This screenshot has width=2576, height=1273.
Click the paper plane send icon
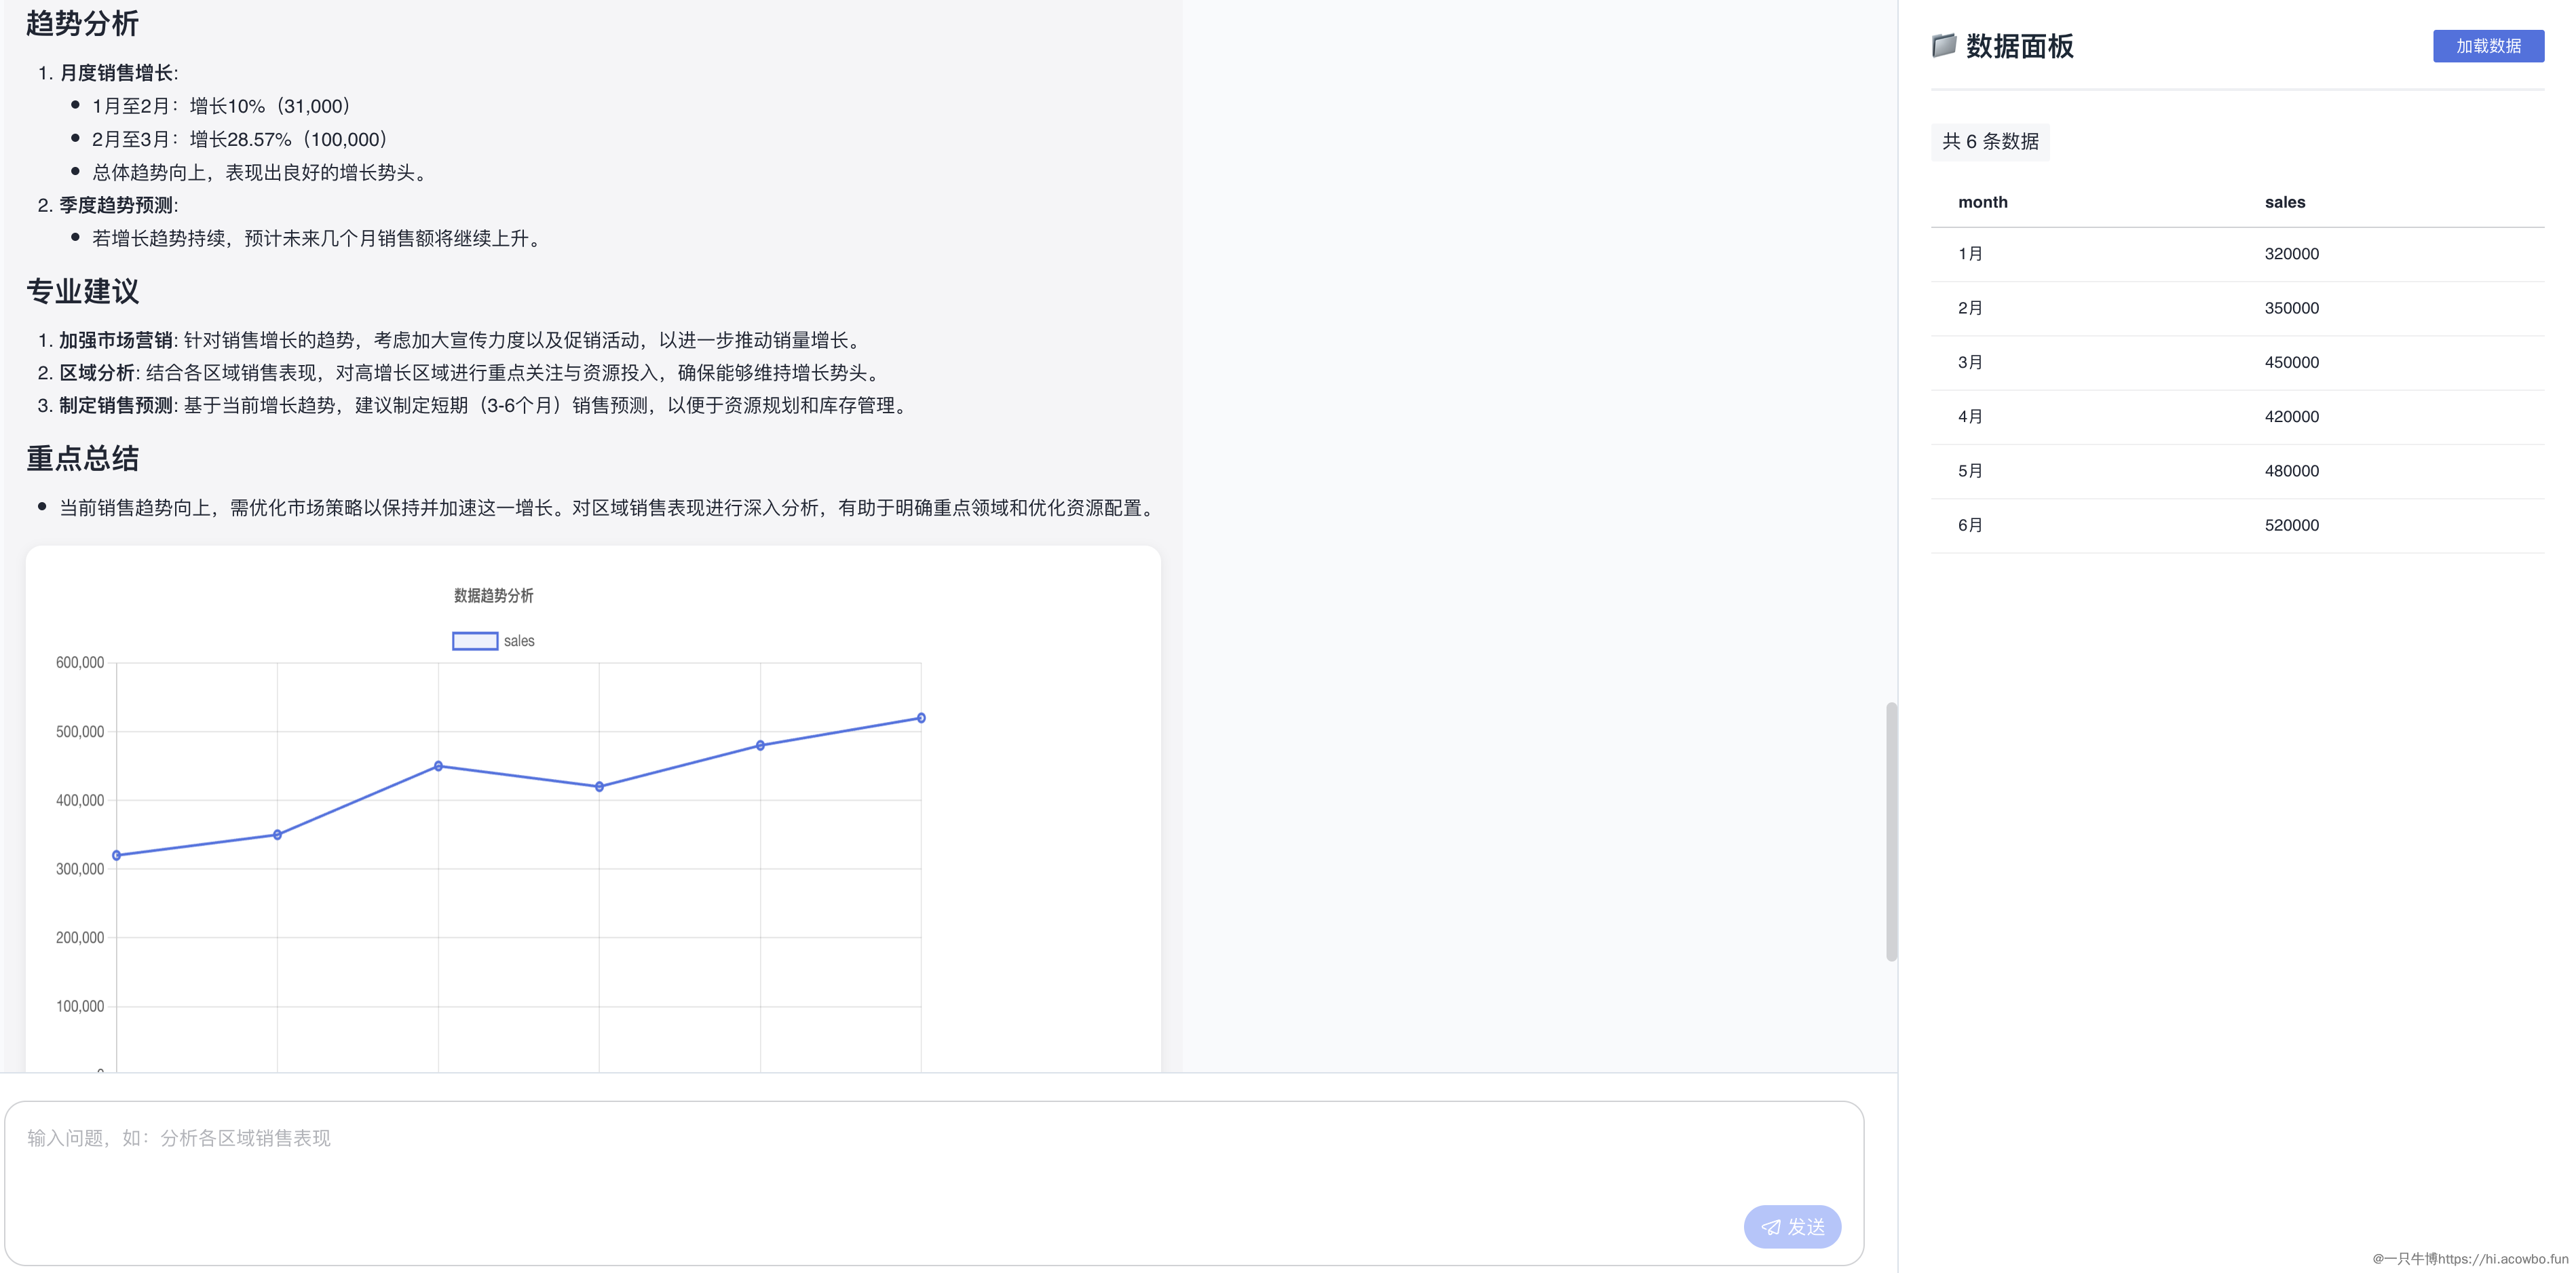pyautogui.click(x=1770, y=1227)
